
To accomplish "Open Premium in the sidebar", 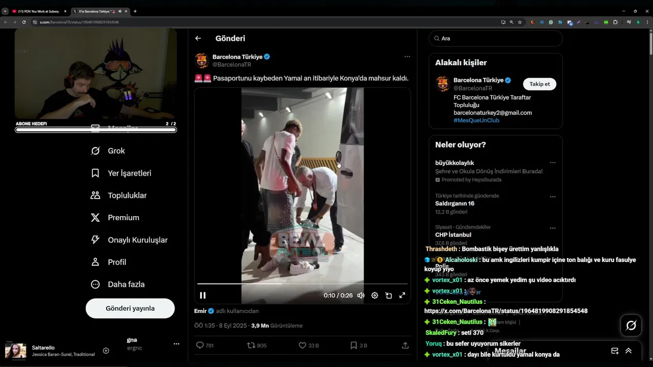I will coord(115,218).
